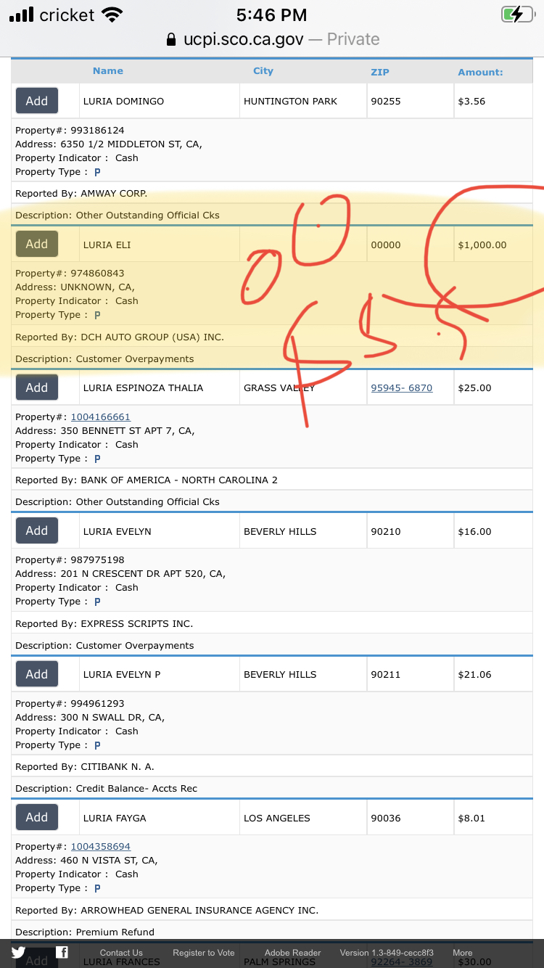Viewport: 544px width, 968px height.
Task: Select Property# 993186124 text
Action: point(70,130)
